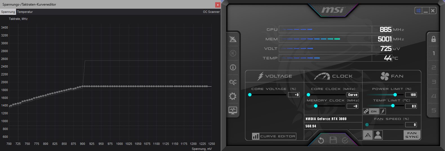Click the reset settings arrow icon
Image resolution: width=445 pixels, height=151 pixels.
321,140
